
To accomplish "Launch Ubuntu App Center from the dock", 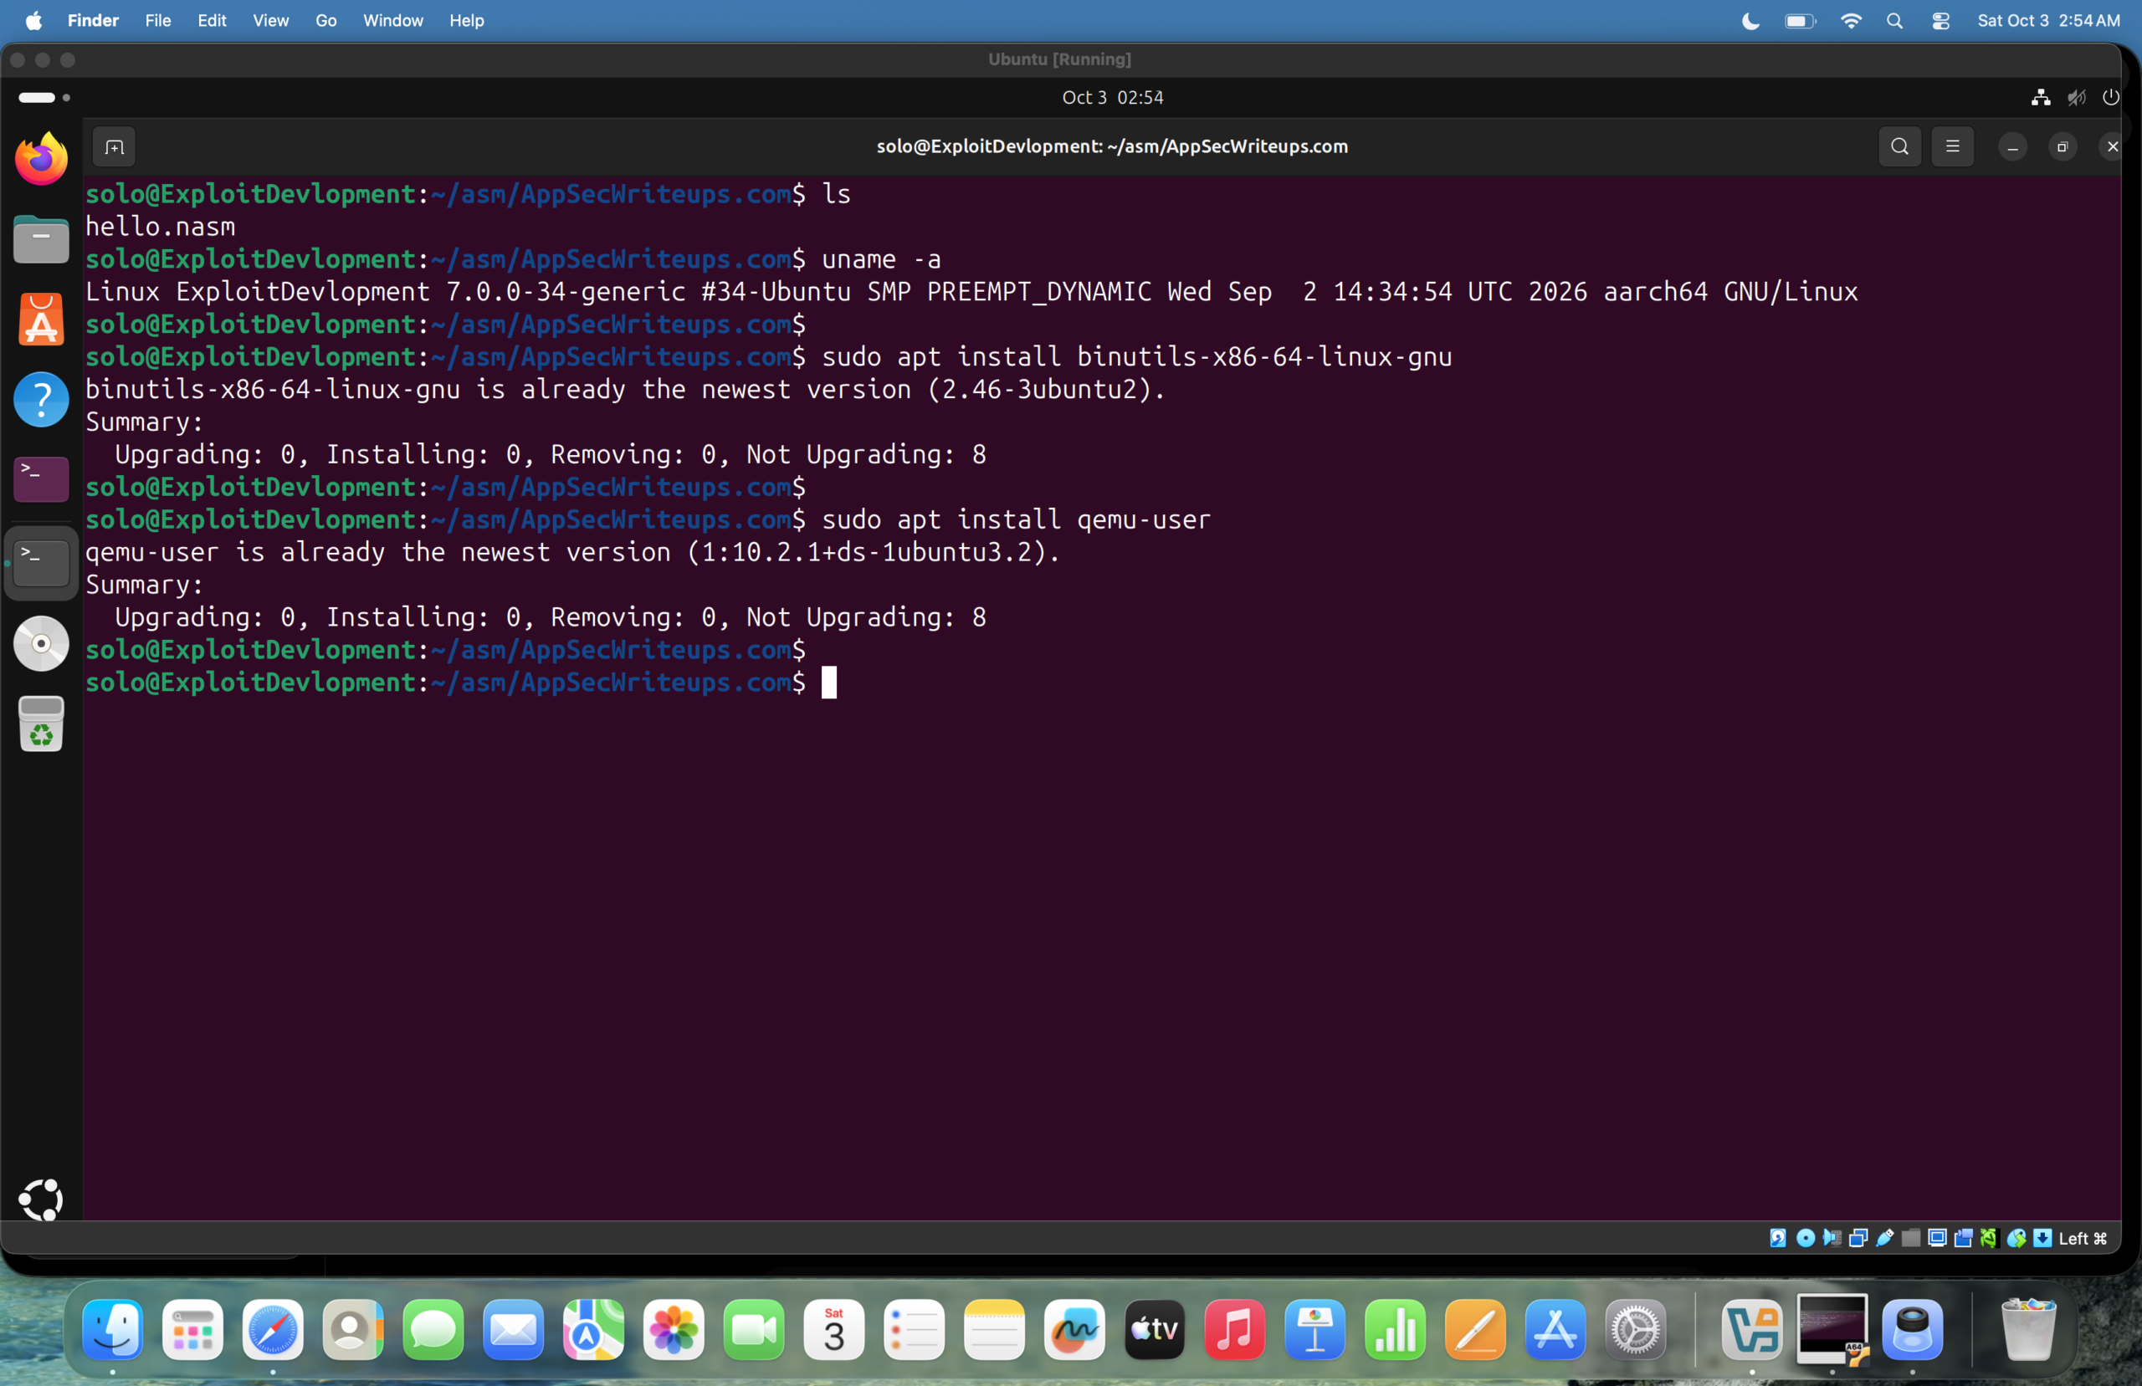I will coord(41,320).
